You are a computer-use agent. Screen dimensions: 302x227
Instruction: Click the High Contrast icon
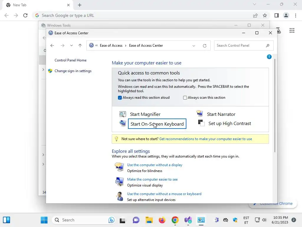201,123
